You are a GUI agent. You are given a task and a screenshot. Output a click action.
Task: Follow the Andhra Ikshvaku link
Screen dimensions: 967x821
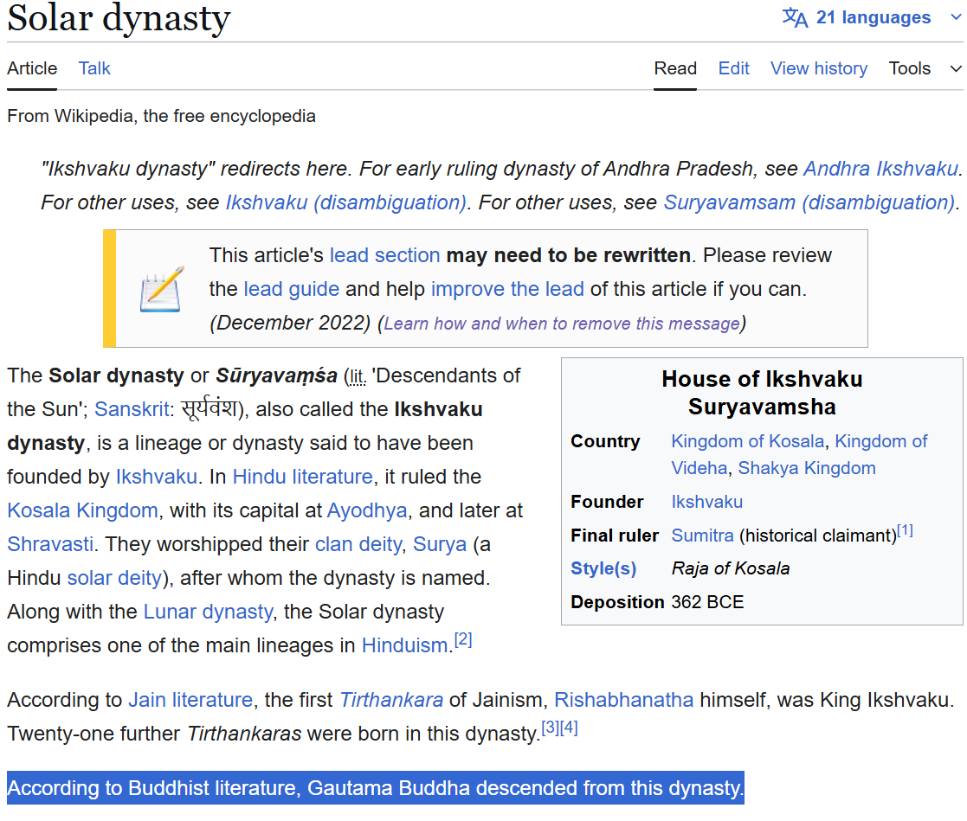pos(880,168)
